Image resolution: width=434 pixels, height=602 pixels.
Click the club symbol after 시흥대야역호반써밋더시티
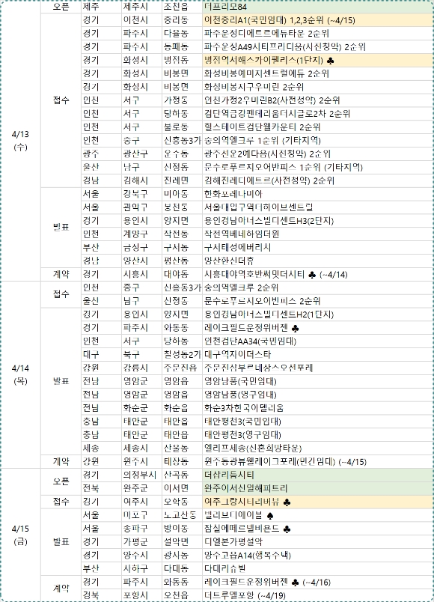coord(312,275)
